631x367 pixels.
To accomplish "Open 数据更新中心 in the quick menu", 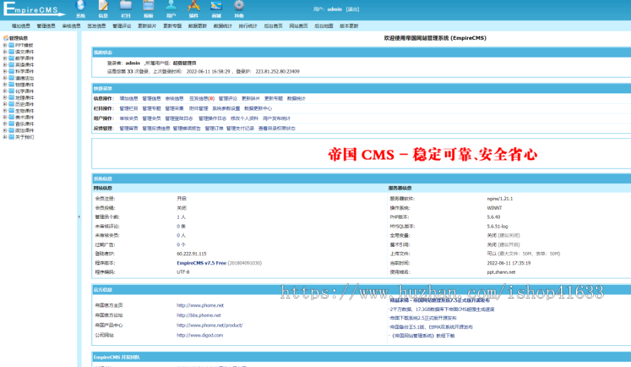I will [x=258, y=108].
